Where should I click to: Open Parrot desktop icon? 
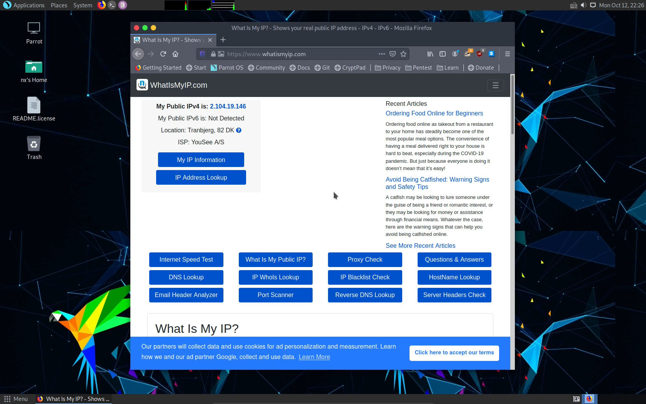[34, 33]
